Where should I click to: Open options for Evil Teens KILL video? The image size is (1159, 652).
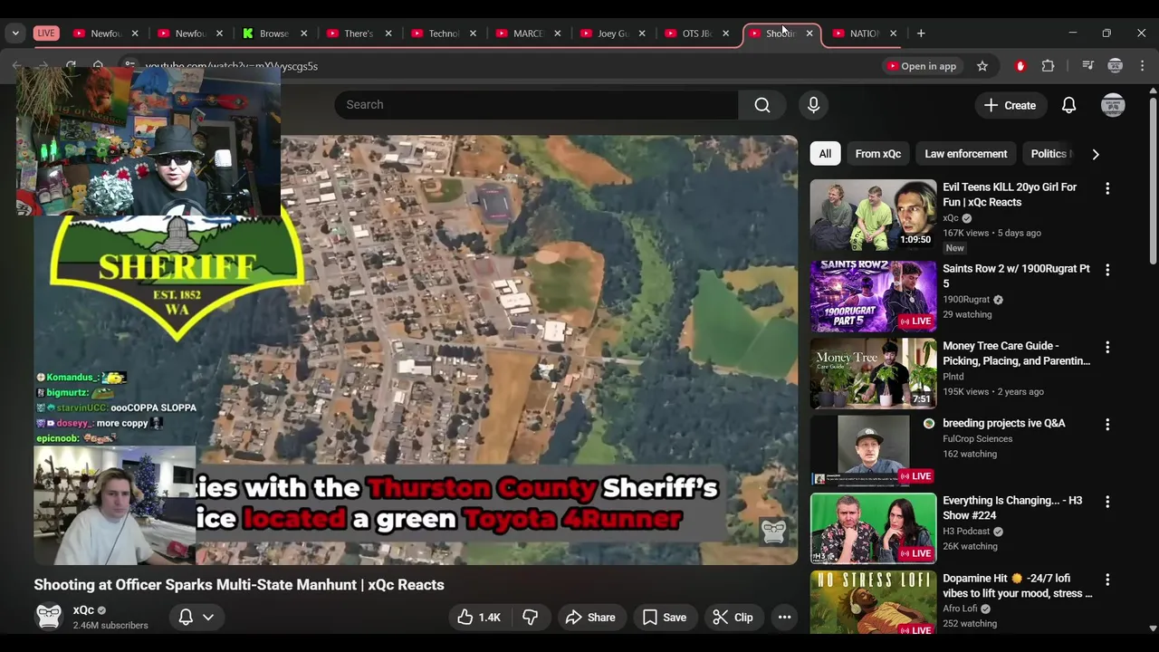point(1106,188)
